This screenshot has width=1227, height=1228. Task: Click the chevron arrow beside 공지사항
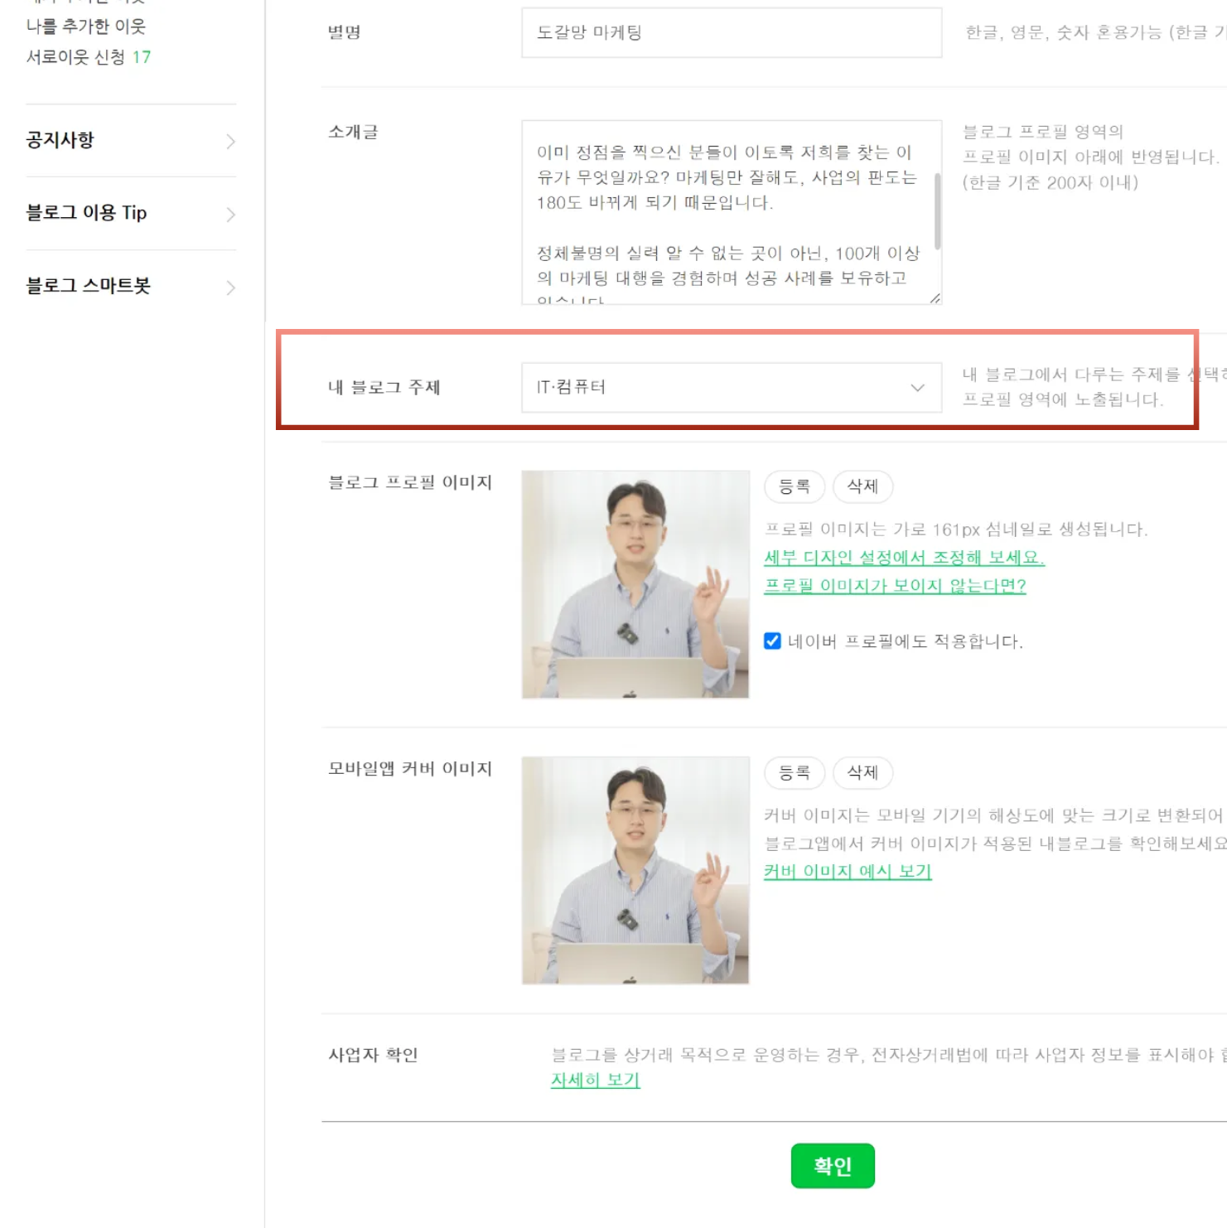coord(230,142)
